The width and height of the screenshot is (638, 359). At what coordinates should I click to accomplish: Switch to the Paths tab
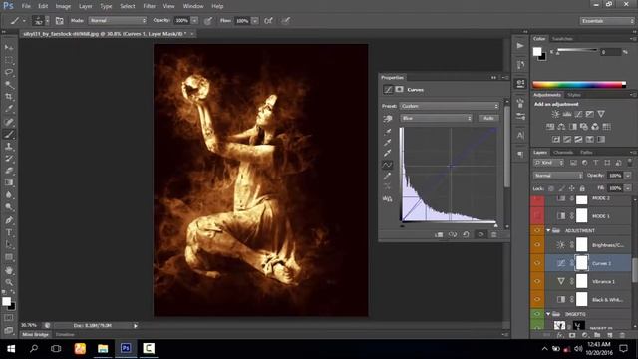tap(586, 153)
